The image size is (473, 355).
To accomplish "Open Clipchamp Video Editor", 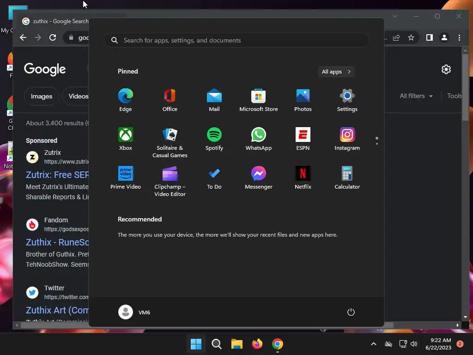I will coord(170,181).
